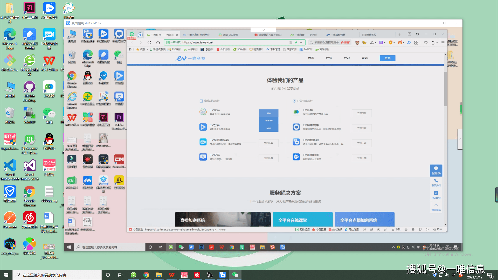Click the host taskbar search box
Viewport: 498px width, 280px height.
point(57,275)
